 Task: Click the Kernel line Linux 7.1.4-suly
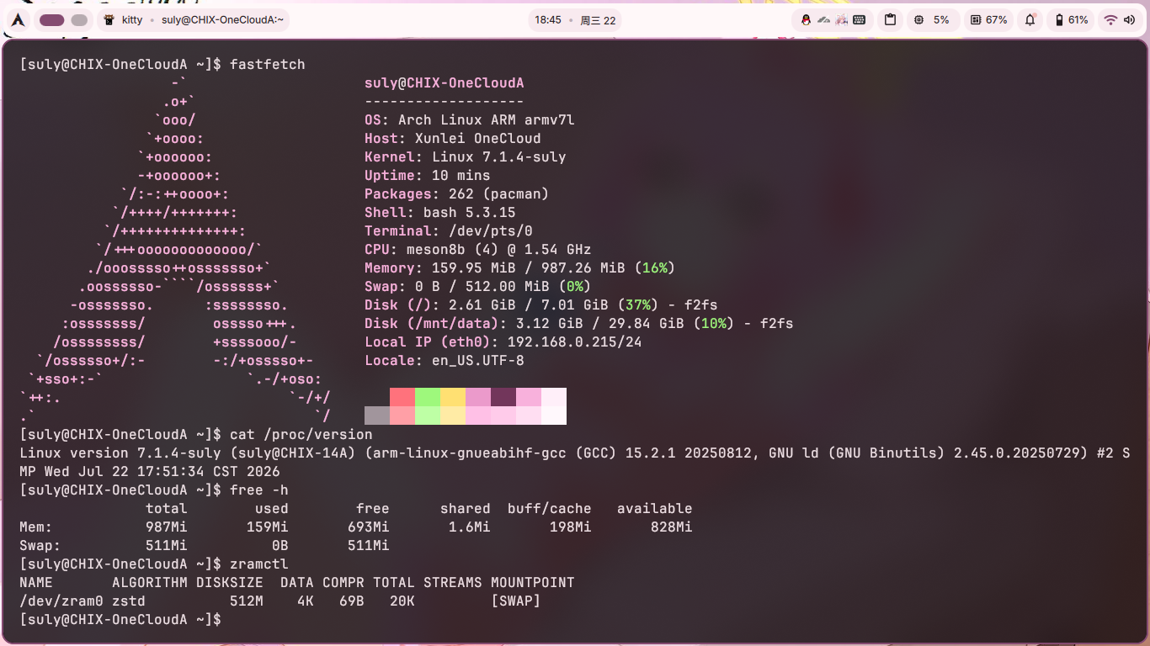click(x=466, y=157)
